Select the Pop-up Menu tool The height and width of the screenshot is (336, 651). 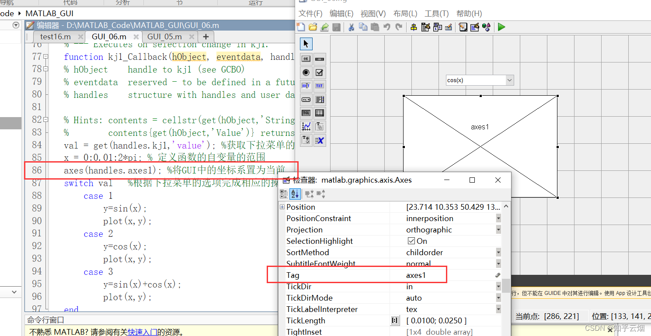tap(306, 100)
